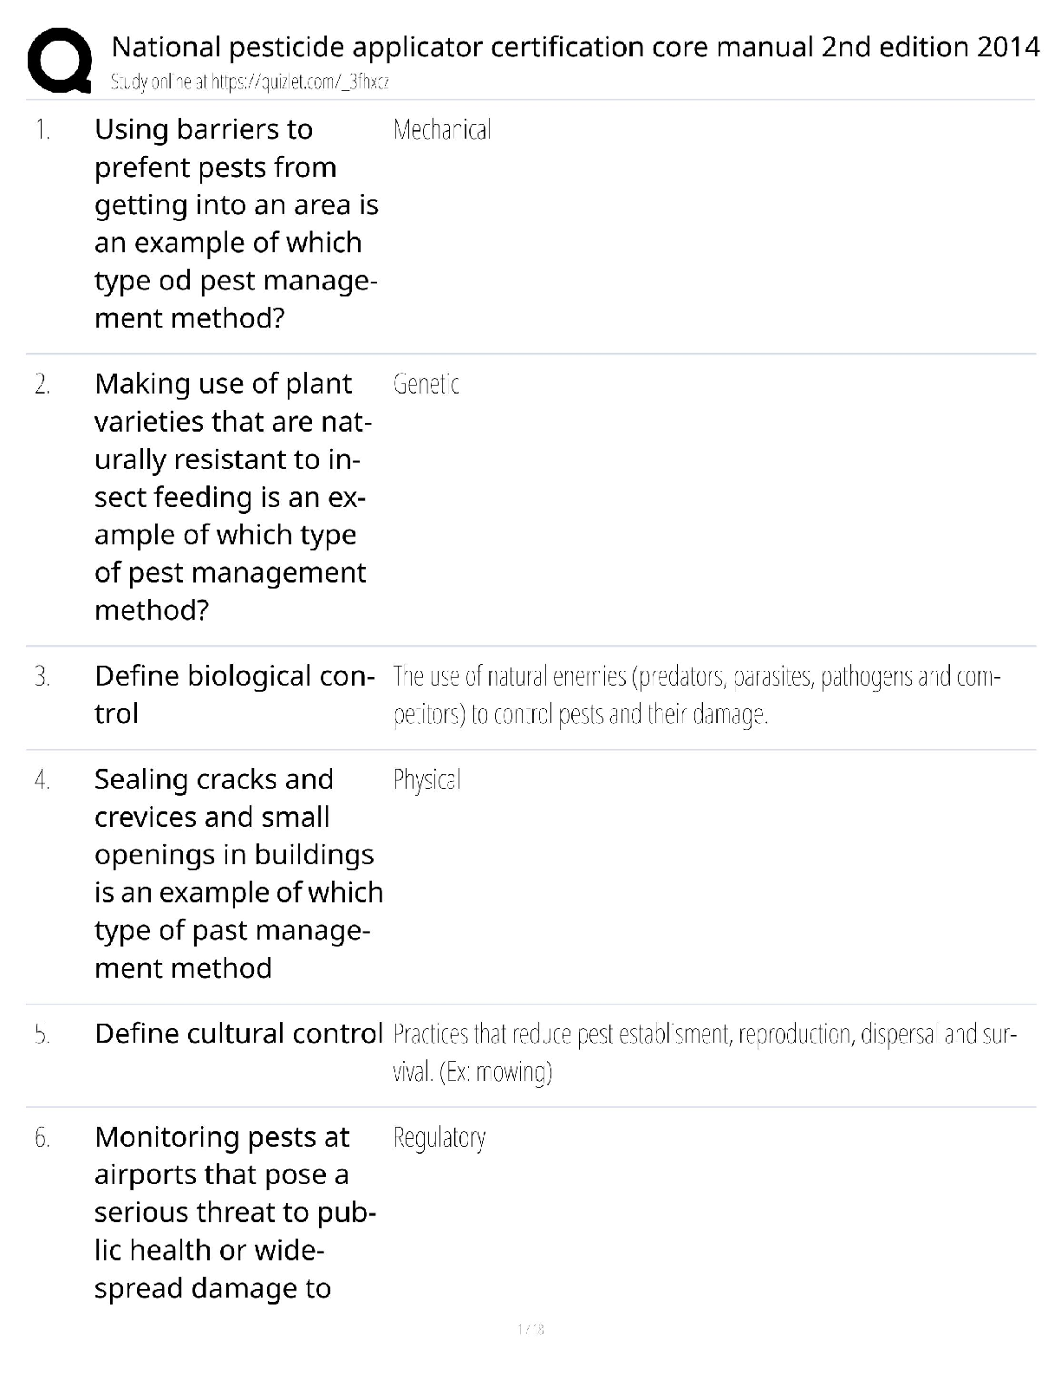Click item number 3 label

(42, 677)
